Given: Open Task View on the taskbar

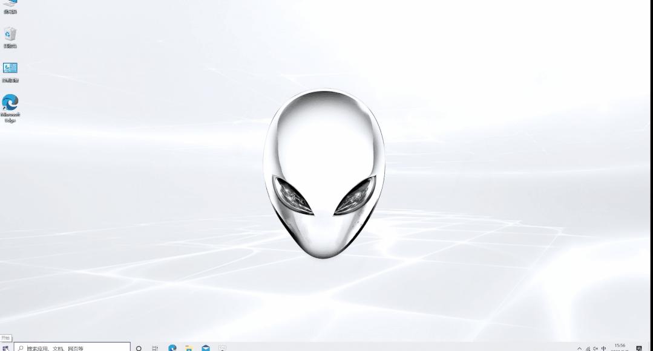Looking at the screenshot, I should pyautogui.click(x=155, y=348).
